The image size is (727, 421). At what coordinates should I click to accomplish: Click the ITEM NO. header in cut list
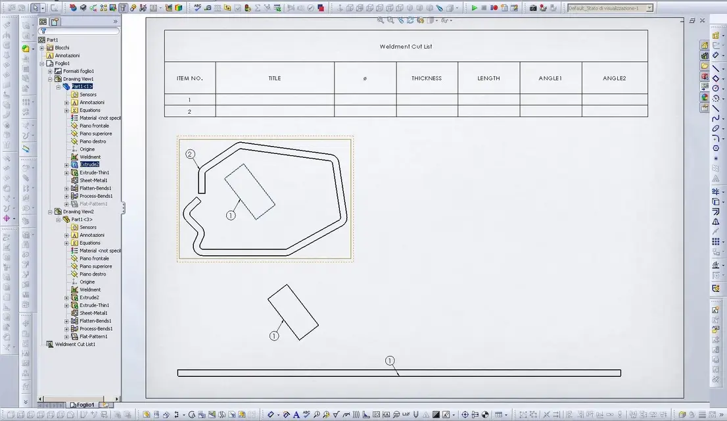[x=189, y=78]
